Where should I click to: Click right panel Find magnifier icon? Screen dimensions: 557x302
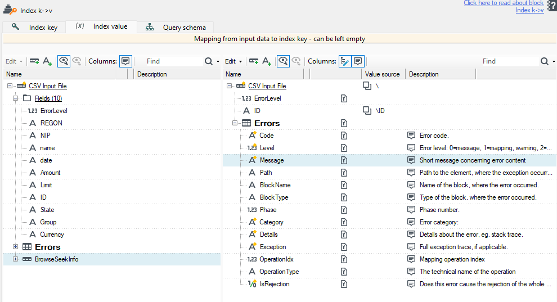544,61
